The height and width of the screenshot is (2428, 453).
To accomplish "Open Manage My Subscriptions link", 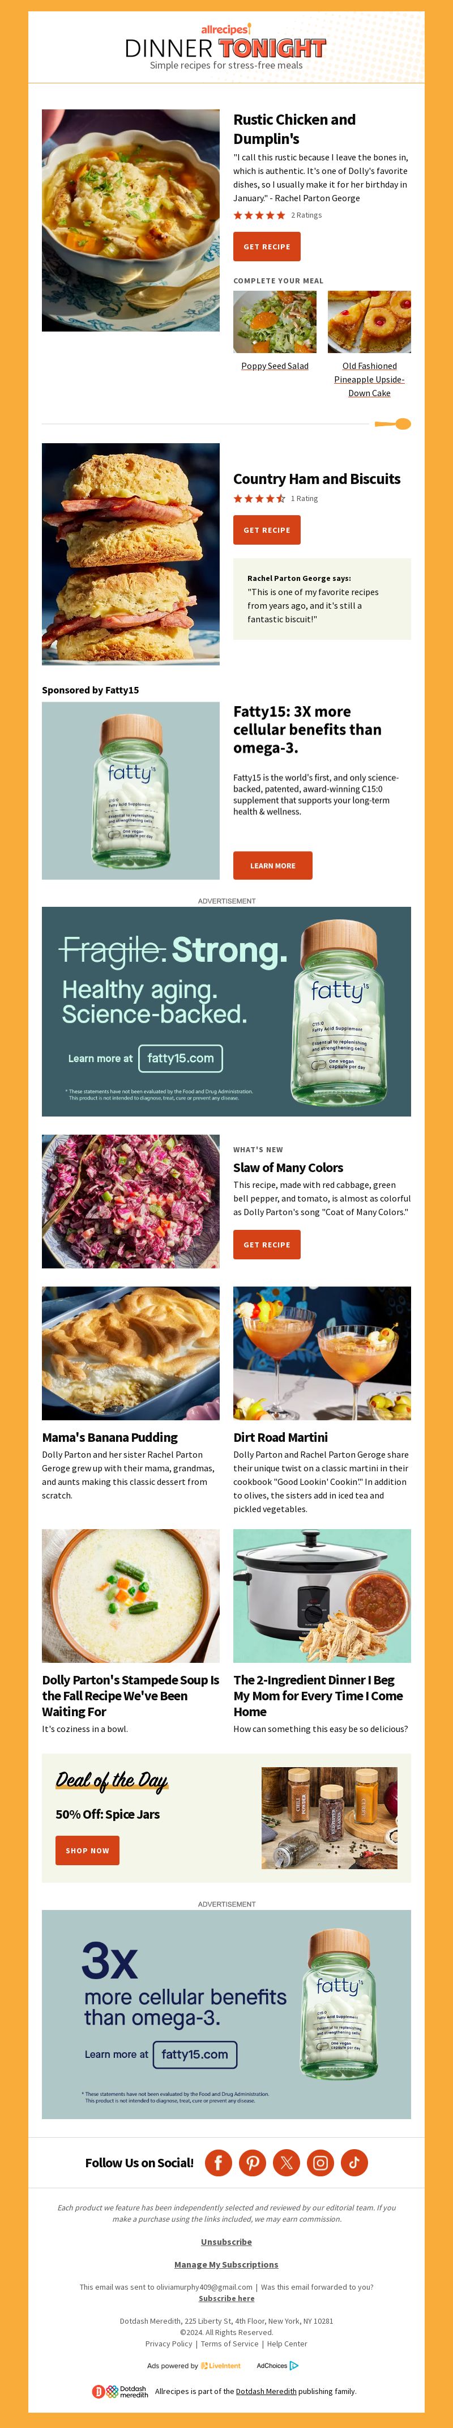I will click(x=226, y=2264).
